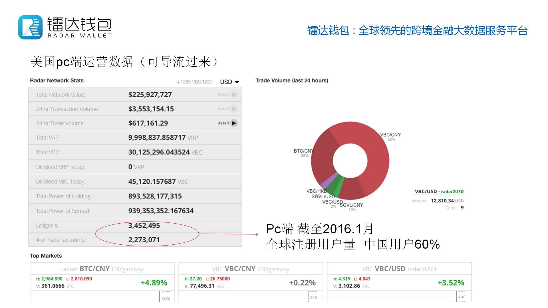Click the +4.89% change value

click(154, 283)
